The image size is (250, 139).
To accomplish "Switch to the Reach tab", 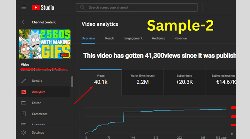I will [110, 38].
